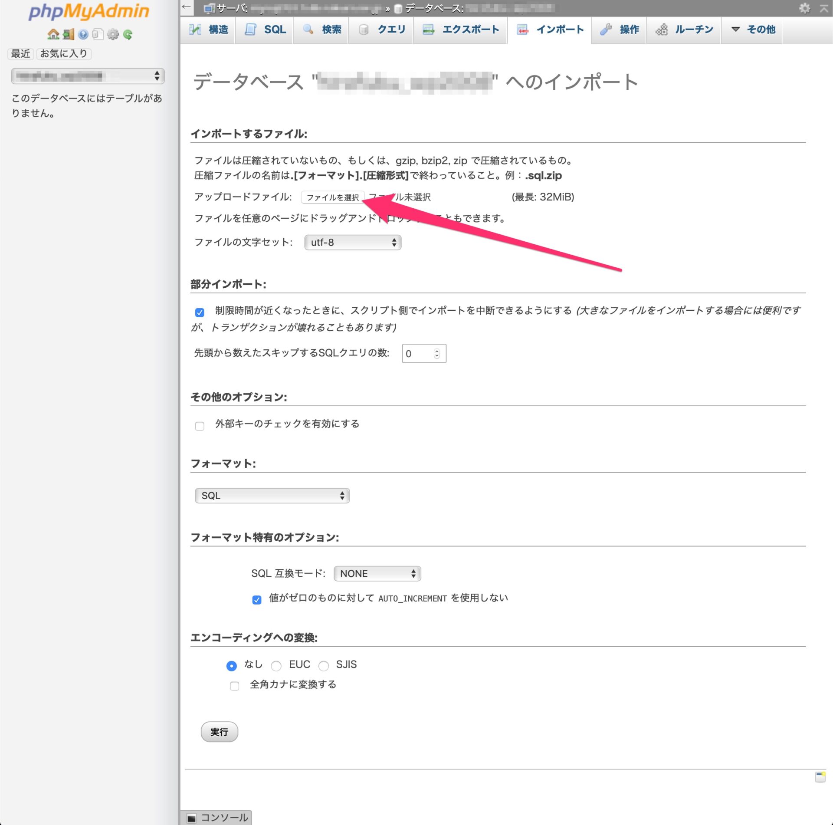Image resolution: width=833 pixels, height=825 pixels.
Task: Open the utf-8 character set dropdown
Action: pyautogui.click(x=353, y=243)
